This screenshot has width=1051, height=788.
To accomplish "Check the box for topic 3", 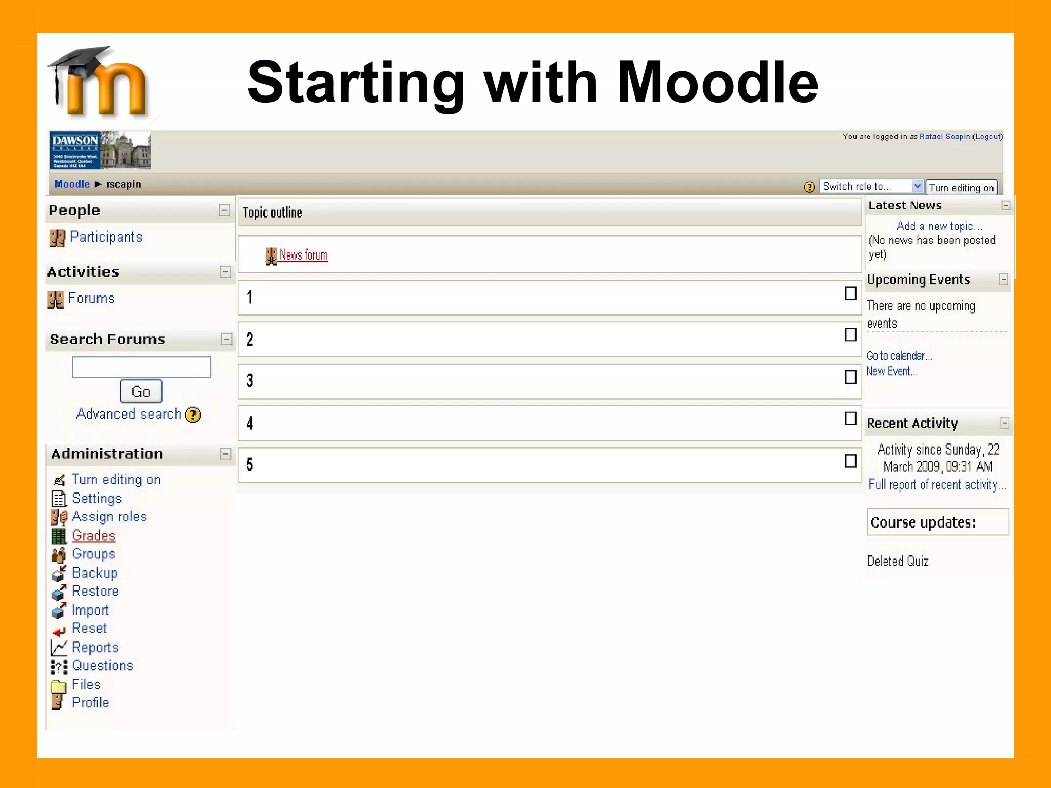I will (850, 377).
